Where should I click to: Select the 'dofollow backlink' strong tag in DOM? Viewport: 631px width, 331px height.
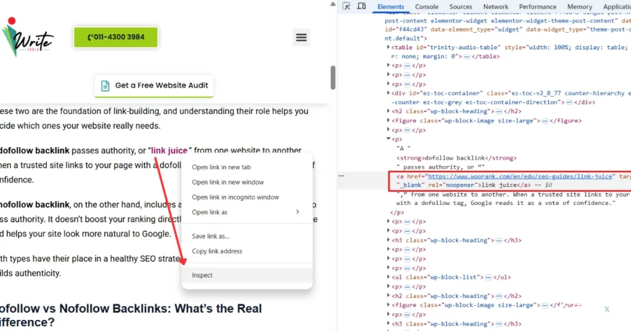(457, 158)
